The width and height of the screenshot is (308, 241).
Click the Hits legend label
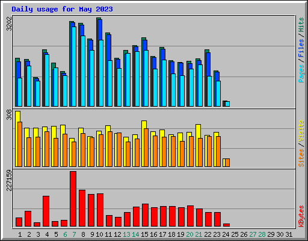coord(301,25)
